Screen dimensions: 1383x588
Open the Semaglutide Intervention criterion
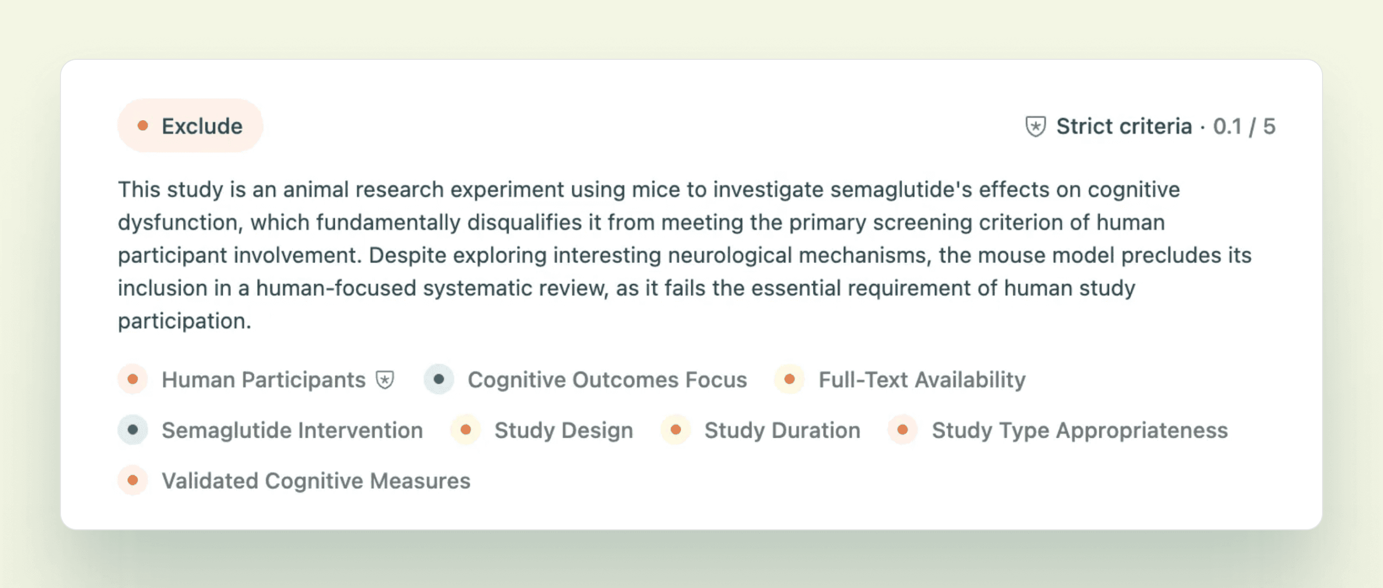click(x=292, y=430)
